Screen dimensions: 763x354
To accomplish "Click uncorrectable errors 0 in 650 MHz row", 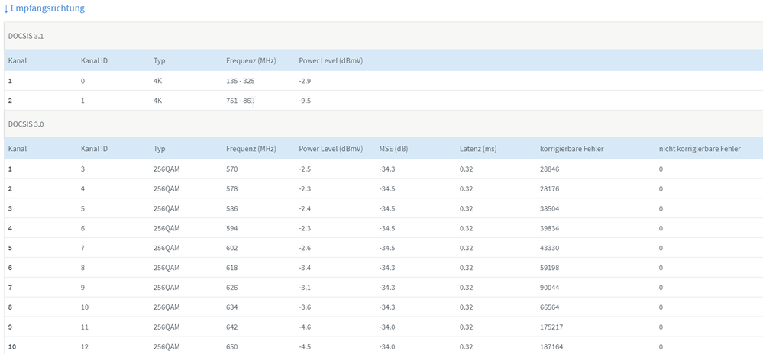I will point(661,346).
